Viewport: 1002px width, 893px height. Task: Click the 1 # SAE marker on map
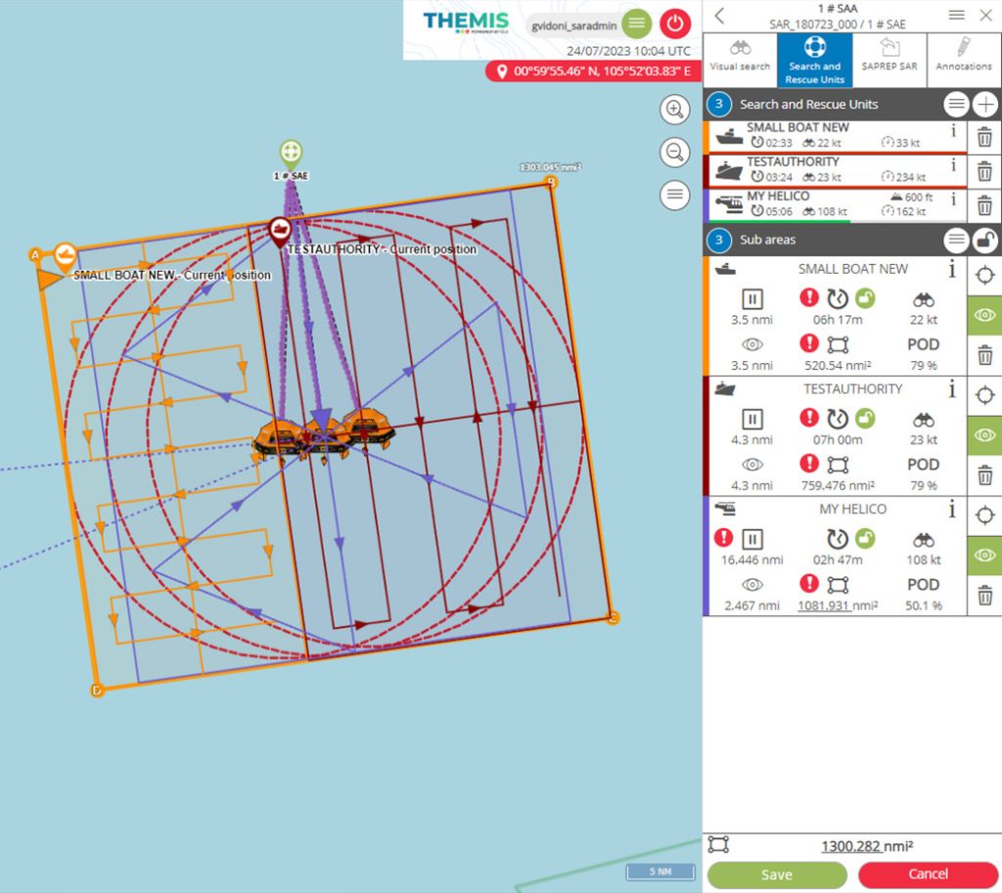tap(291, 154)
